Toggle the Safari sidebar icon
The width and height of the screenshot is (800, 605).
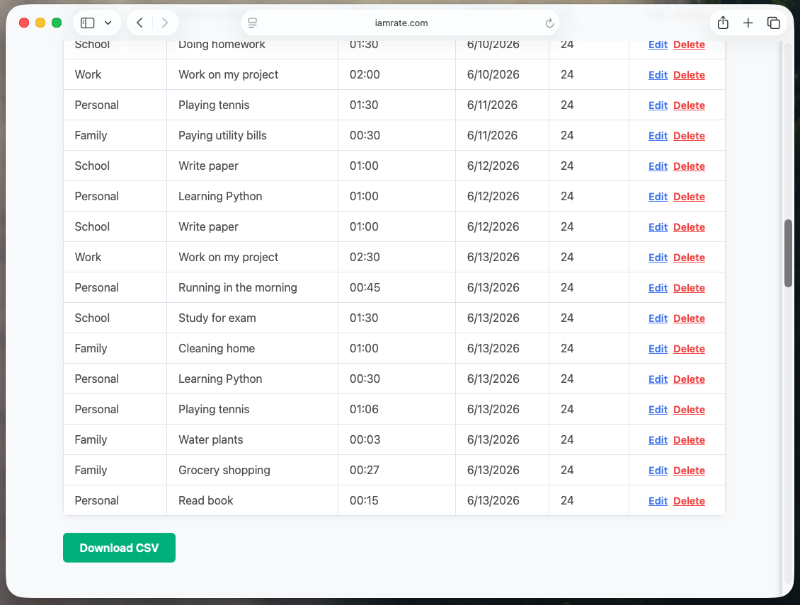(x=88, y=23)
